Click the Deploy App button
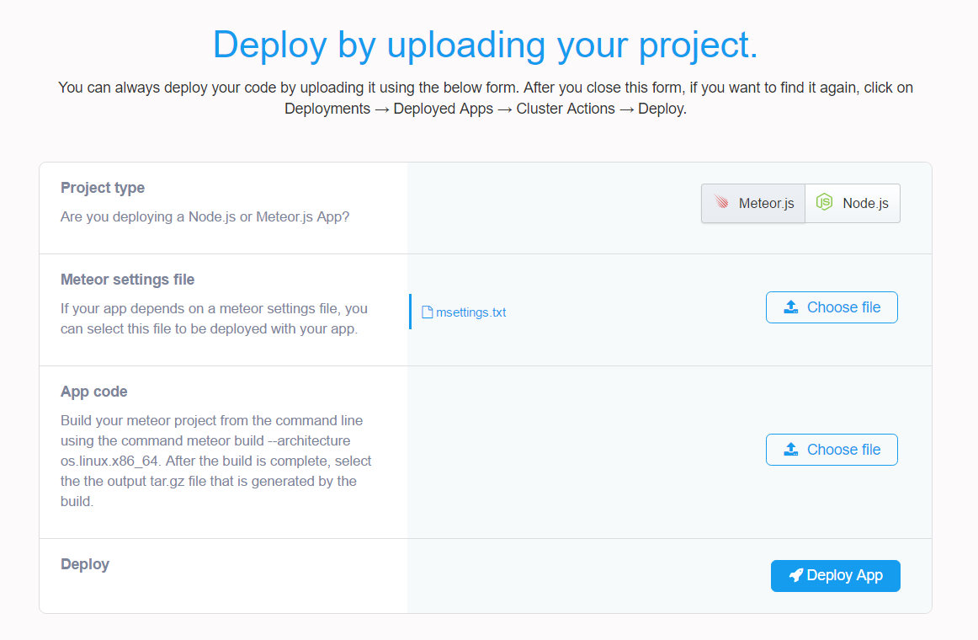Viewport: 978px width, 640px height. click(835, 576)
